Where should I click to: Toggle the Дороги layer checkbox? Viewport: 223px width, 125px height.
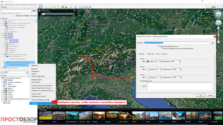pos(4,88)
